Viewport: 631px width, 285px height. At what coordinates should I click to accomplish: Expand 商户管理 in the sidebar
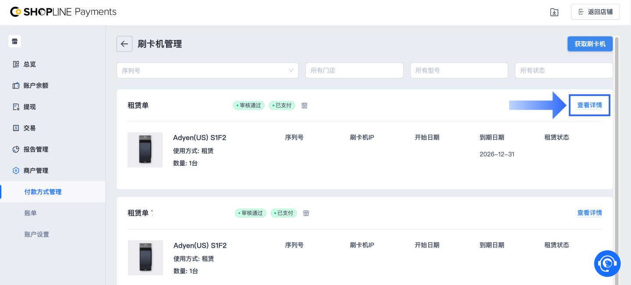[35, 171]
